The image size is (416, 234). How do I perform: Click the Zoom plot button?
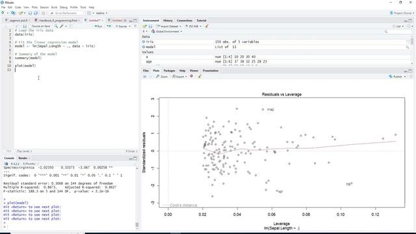162,77
